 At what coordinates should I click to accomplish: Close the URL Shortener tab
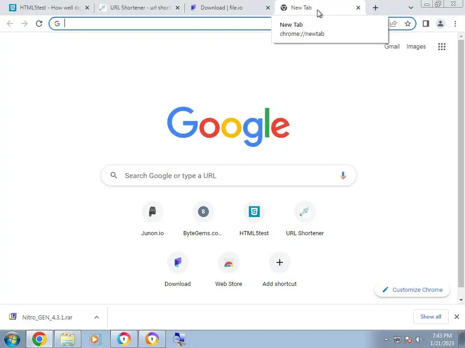(178, 8)
